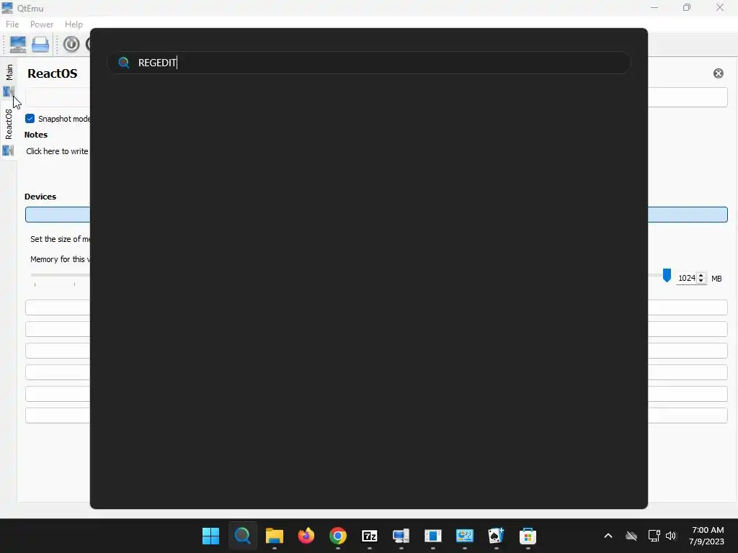Click the open machine drive icon in toolbar
The width and height of the screenshot is (738, 553).
click(x=40, y=44)
